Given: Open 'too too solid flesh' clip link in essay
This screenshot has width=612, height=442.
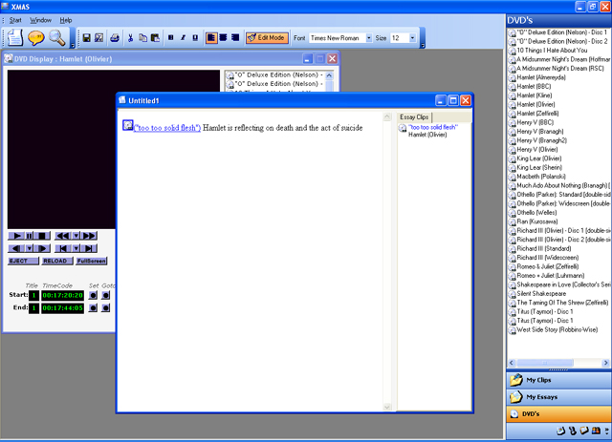Looking at the screenshot, I should (167, 128).
